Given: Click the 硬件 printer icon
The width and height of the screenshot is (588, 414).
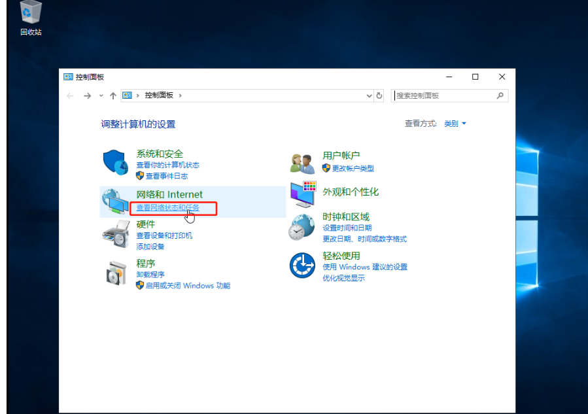Looking at the screenshot, I should [116, 233].
